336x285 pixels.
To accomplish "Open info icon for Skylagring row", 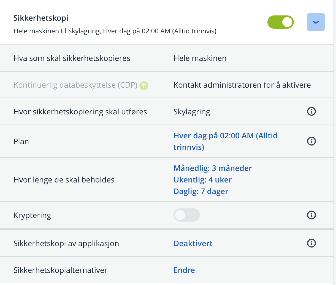I will click(311, 111).
